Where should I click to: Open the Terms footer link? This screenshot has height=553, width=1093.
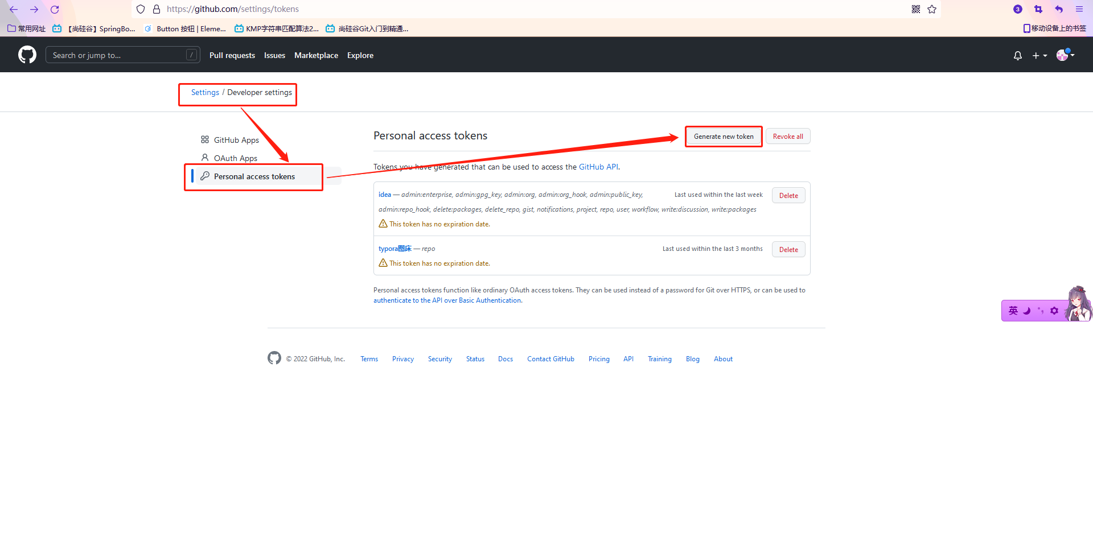[x=369, y=359]
